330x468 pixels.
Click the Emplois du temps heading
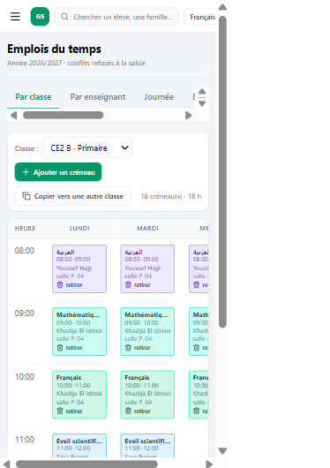coord(54,49)
